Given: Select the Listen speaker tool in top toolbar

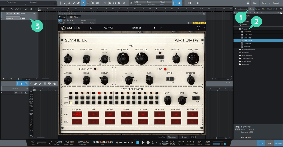Looking at the screenshot, I should (97, 3).
